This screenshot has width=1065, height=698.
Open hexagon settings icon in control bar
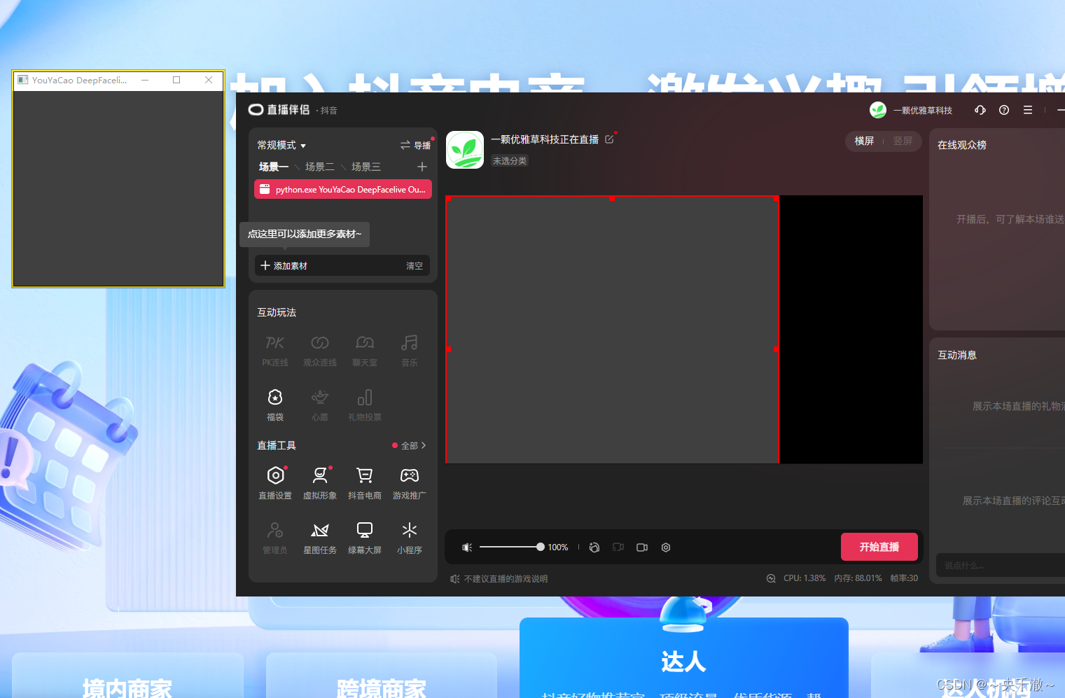pyautogui.click(x=666, y=547)
